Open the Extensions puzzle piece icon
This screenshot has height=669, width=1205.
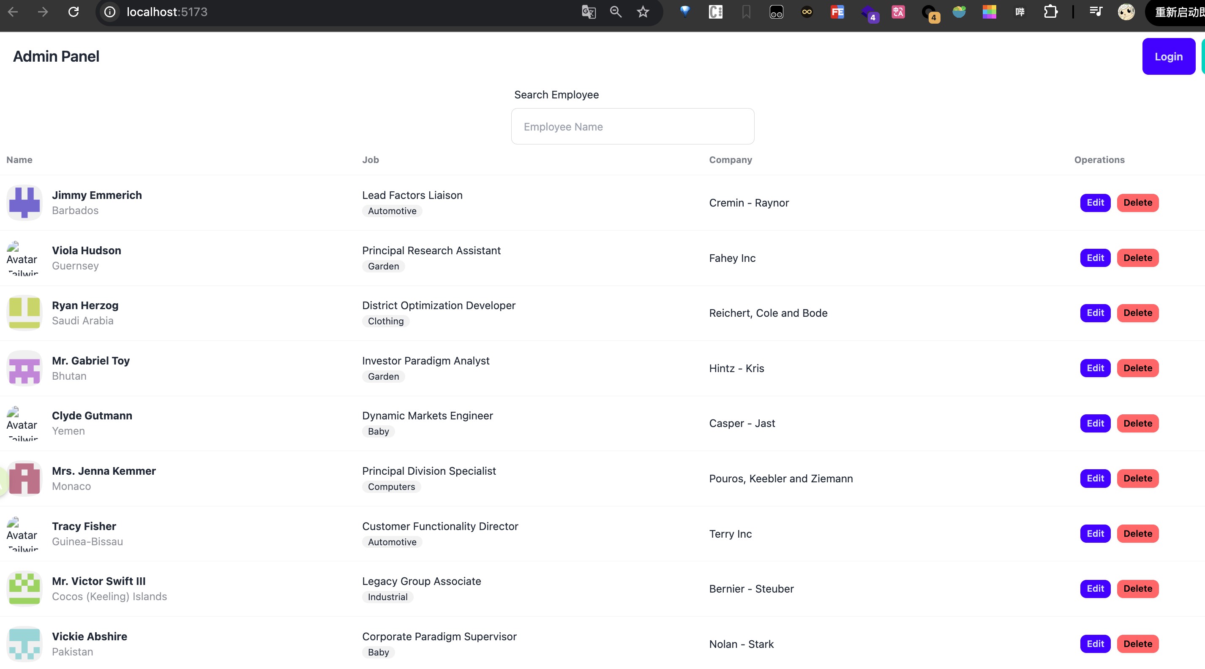tap(1051, 12)
